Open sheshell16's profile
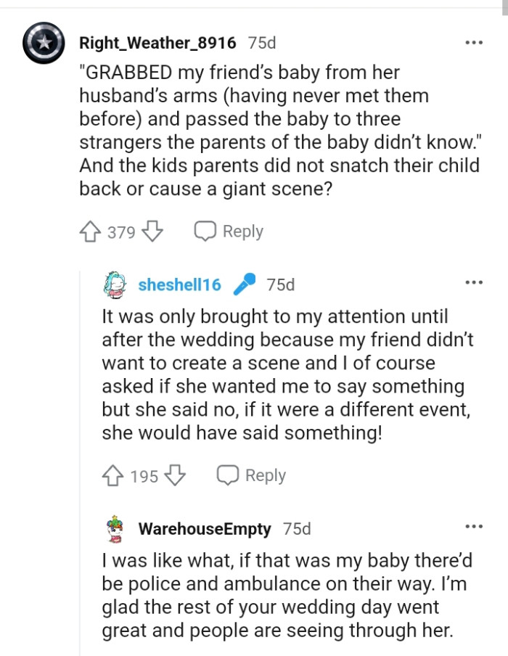 pos(179,284)
